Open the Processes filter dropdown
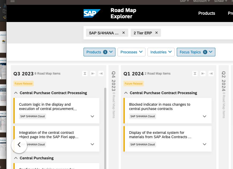The height and width of the screenshot is (169, 233). (131, 52)
